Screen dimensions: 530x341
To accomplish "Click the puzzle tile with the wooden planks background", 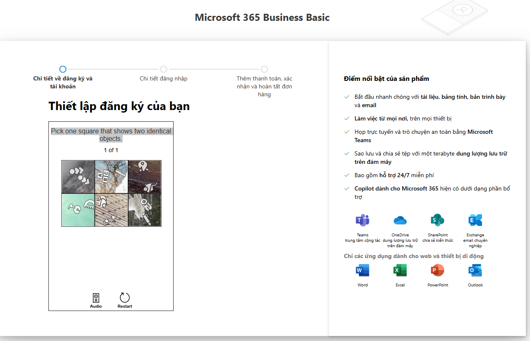I will click(111, 210).
